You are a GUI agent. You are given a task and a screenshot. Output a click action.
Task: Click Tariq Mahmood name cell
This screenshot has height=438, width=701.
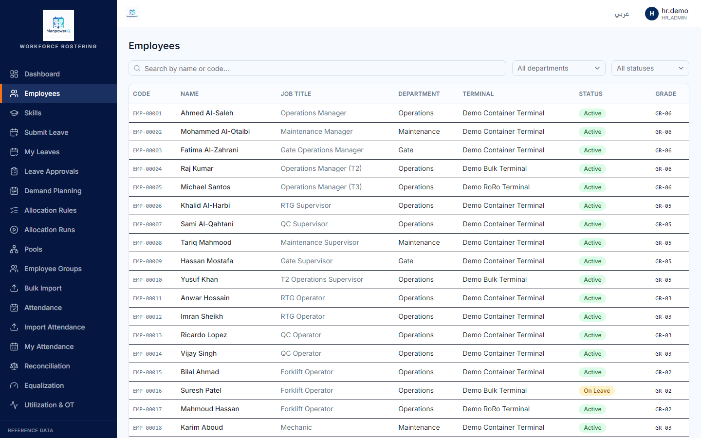[x=206, y=242]
